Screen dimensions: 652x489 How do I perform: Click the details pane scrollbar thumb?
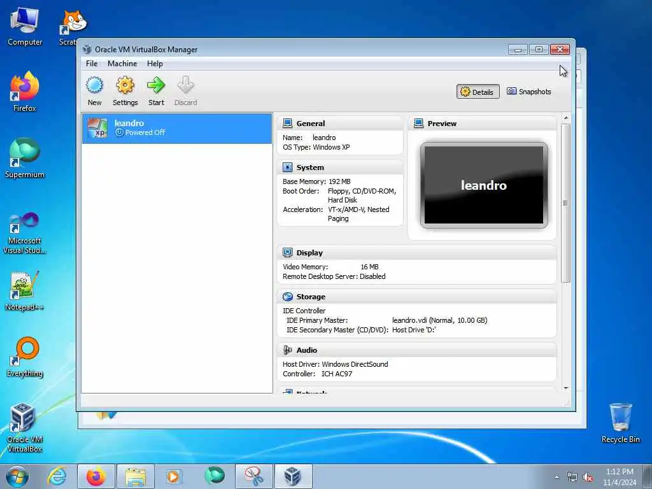coord(565,203)
